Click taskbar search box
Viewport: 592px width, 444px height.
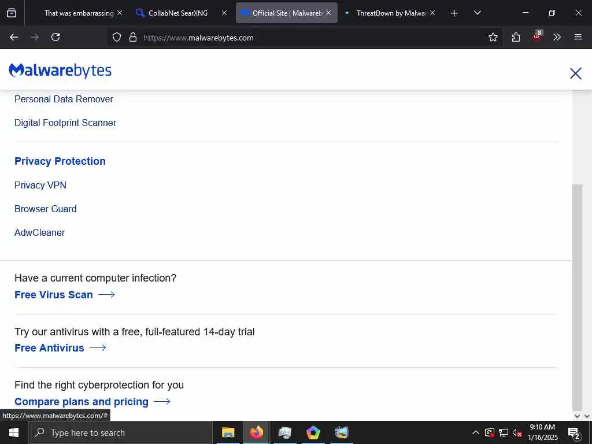click(x=120, y=432)
